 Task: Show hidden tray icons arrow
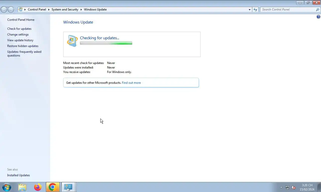click(281, 187)
